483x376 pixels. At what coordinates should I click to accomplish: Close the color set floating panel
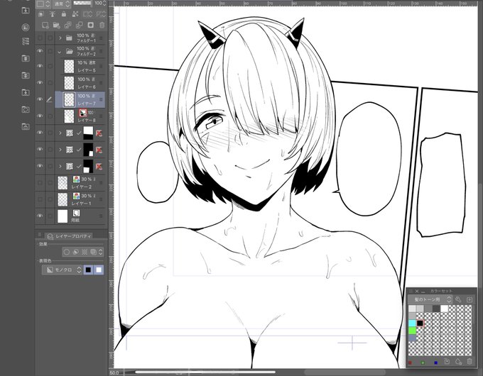pyautogui.click(x=417, y=291)
